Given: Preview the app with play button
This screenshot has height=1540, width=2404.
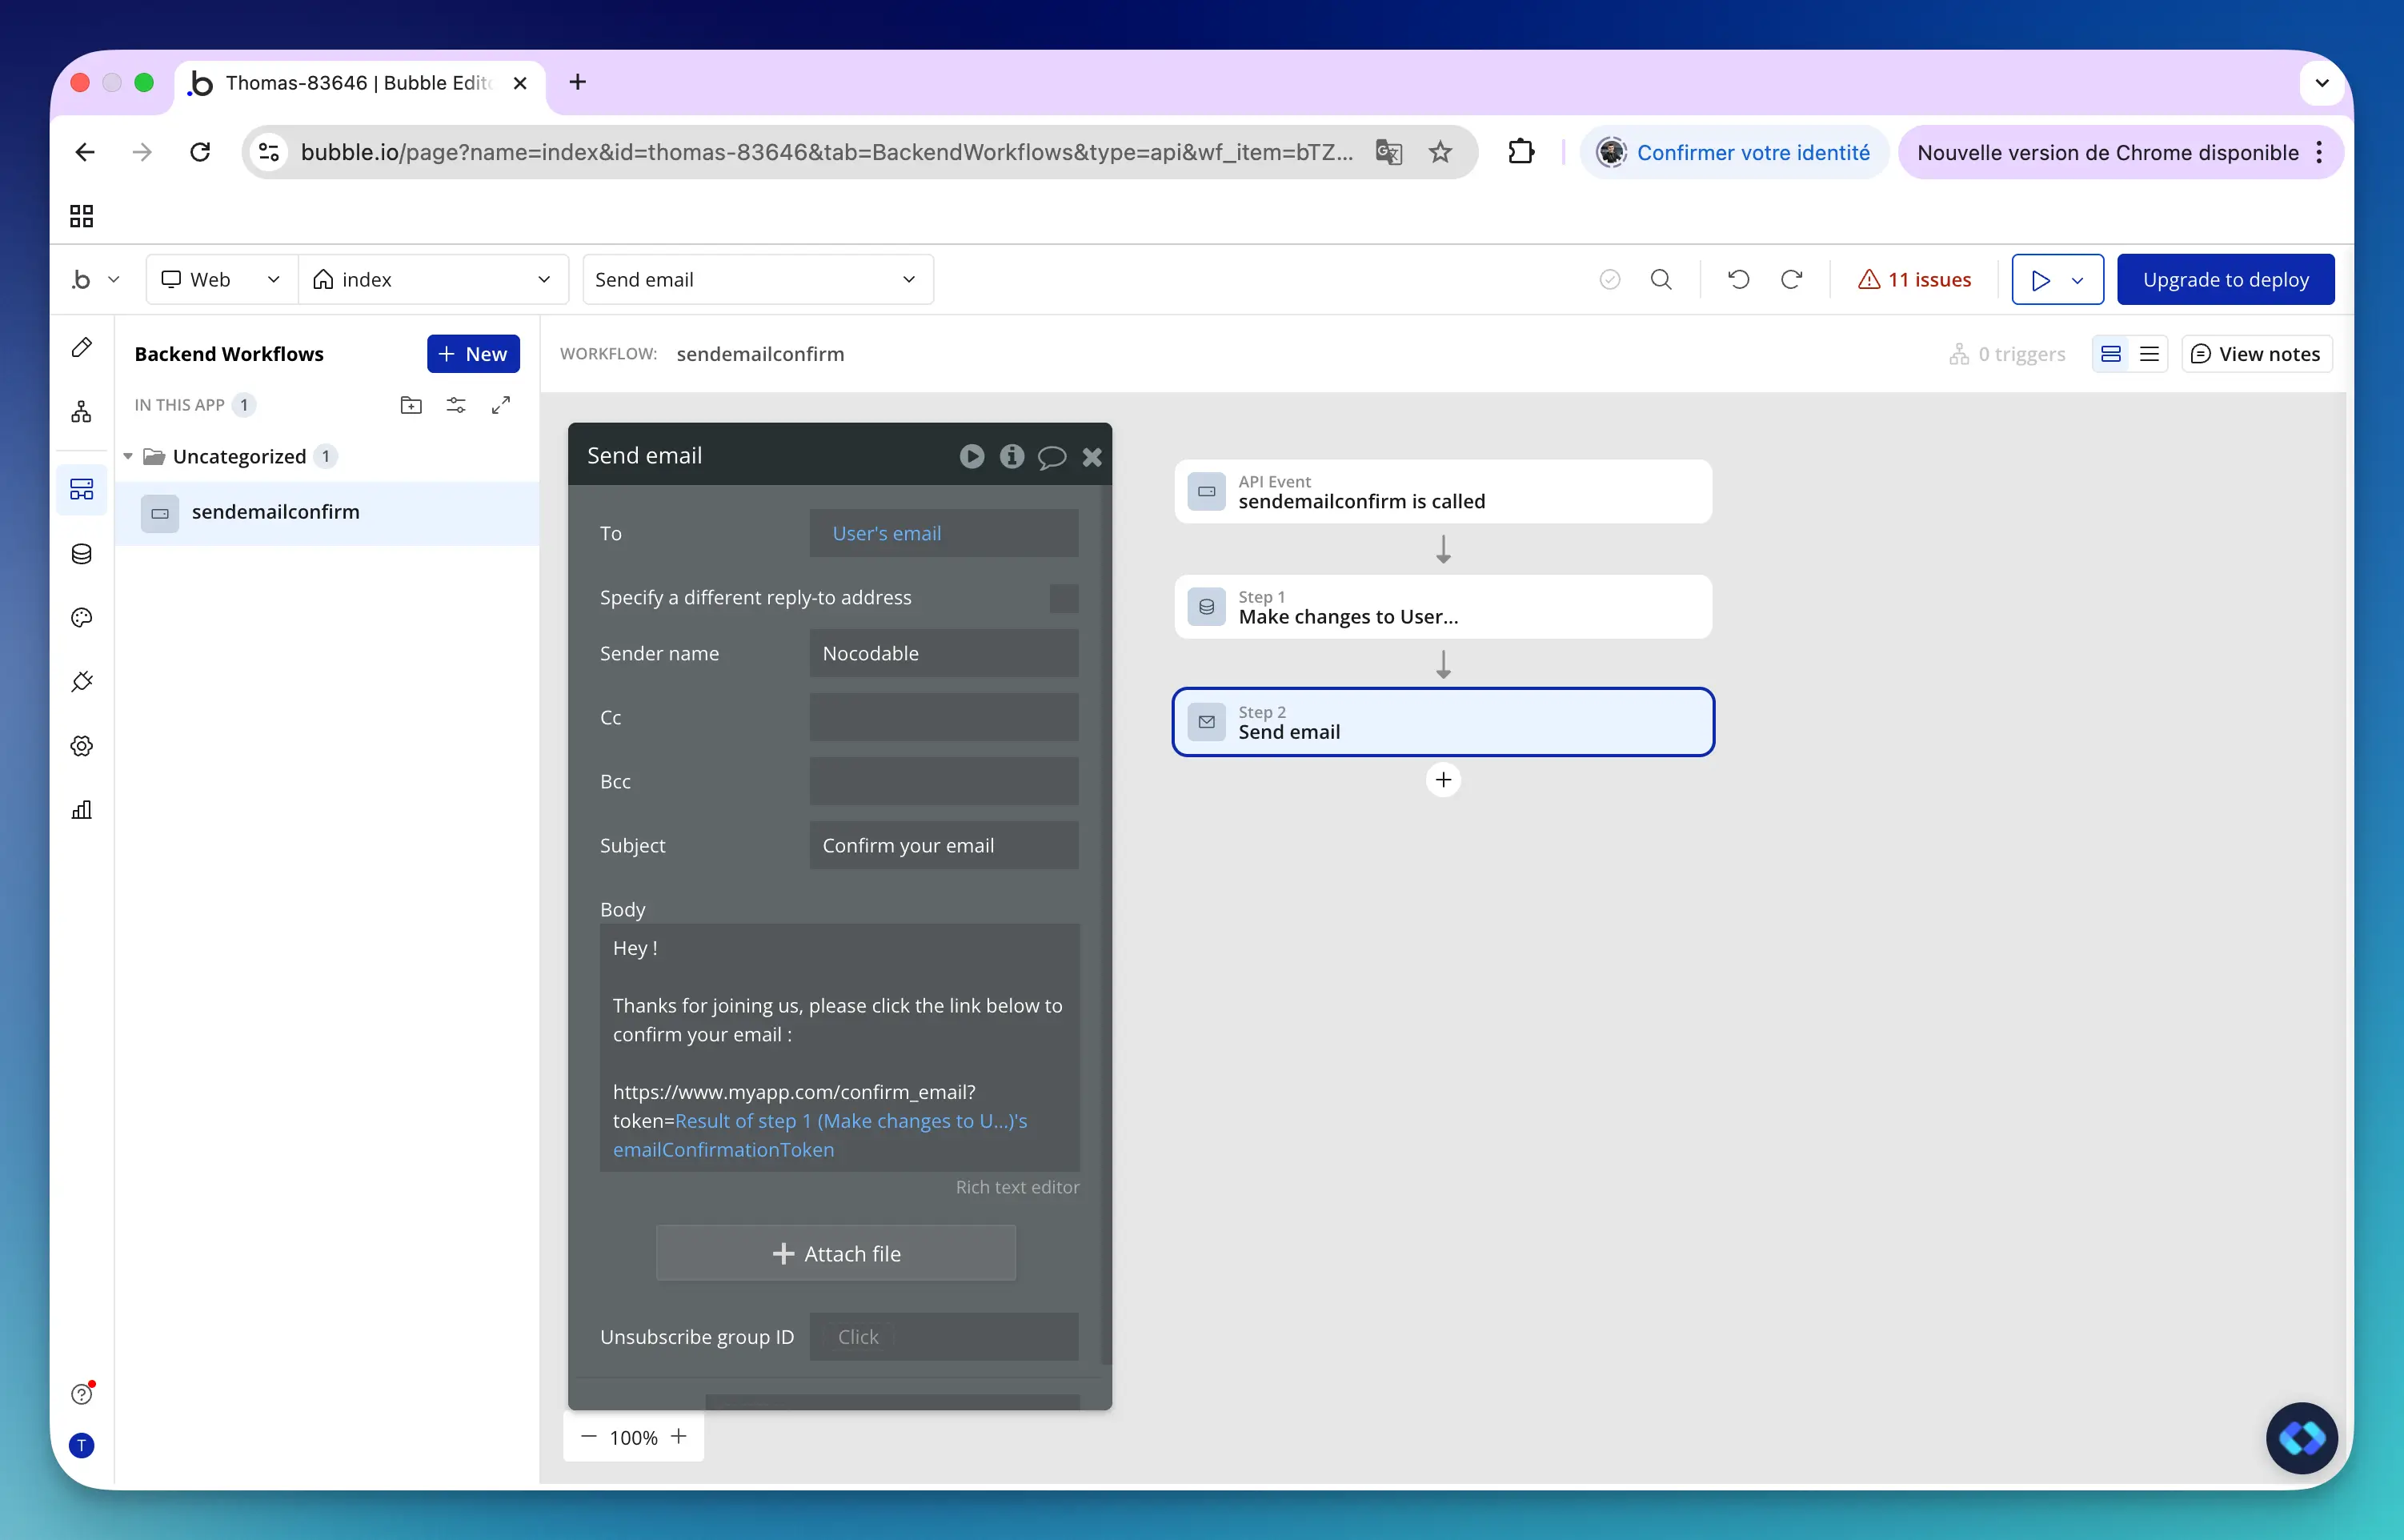Looking at the screenshot, I should coord(2040,280).
